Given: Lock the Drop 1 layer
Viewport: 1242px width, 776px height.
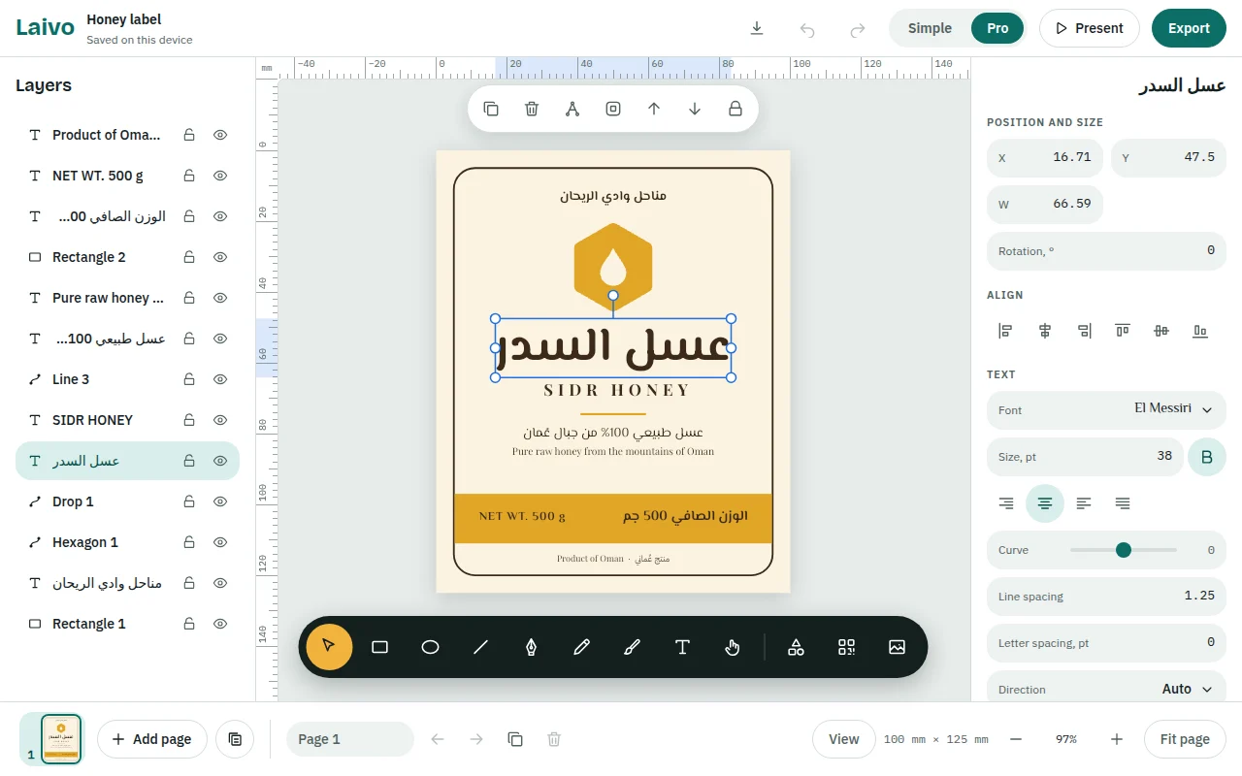Looking at the screenshot, I should [189, 501].
